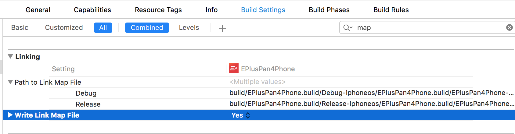Select the Build Phases tab
The image size is (515, 134).
329,10
